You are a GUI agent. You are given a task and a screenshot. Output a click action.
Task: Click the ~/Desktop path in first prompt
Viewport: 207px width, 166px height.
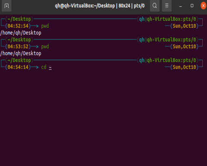19,19
